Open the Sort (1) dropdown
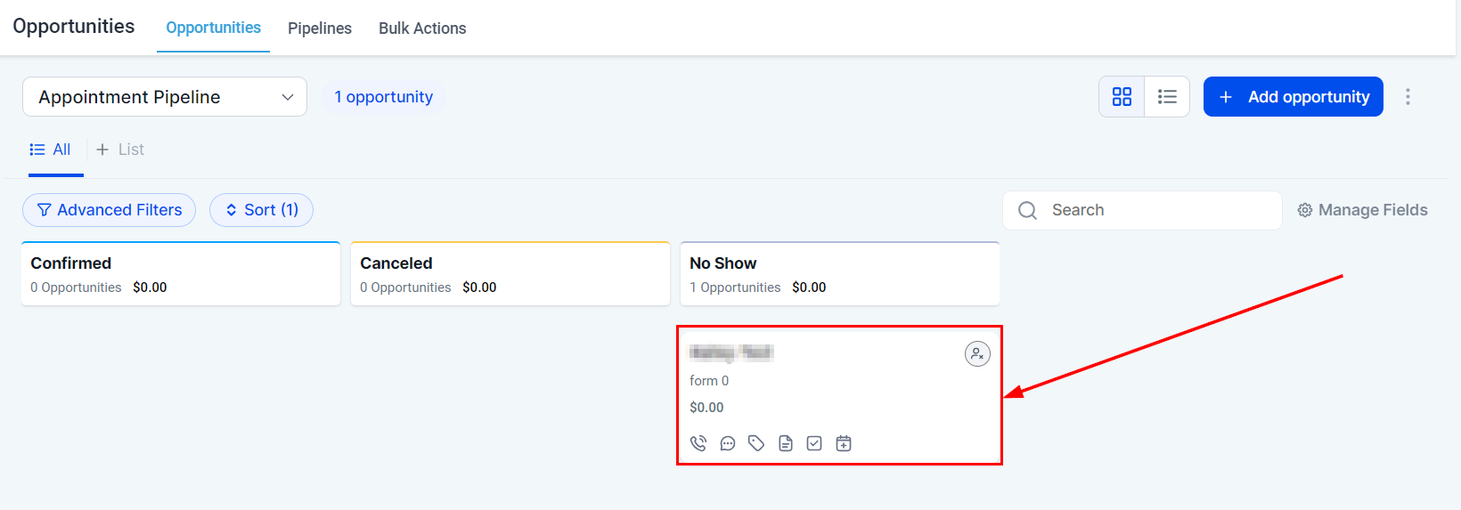1461x510 pixels. tap(261, 210)
